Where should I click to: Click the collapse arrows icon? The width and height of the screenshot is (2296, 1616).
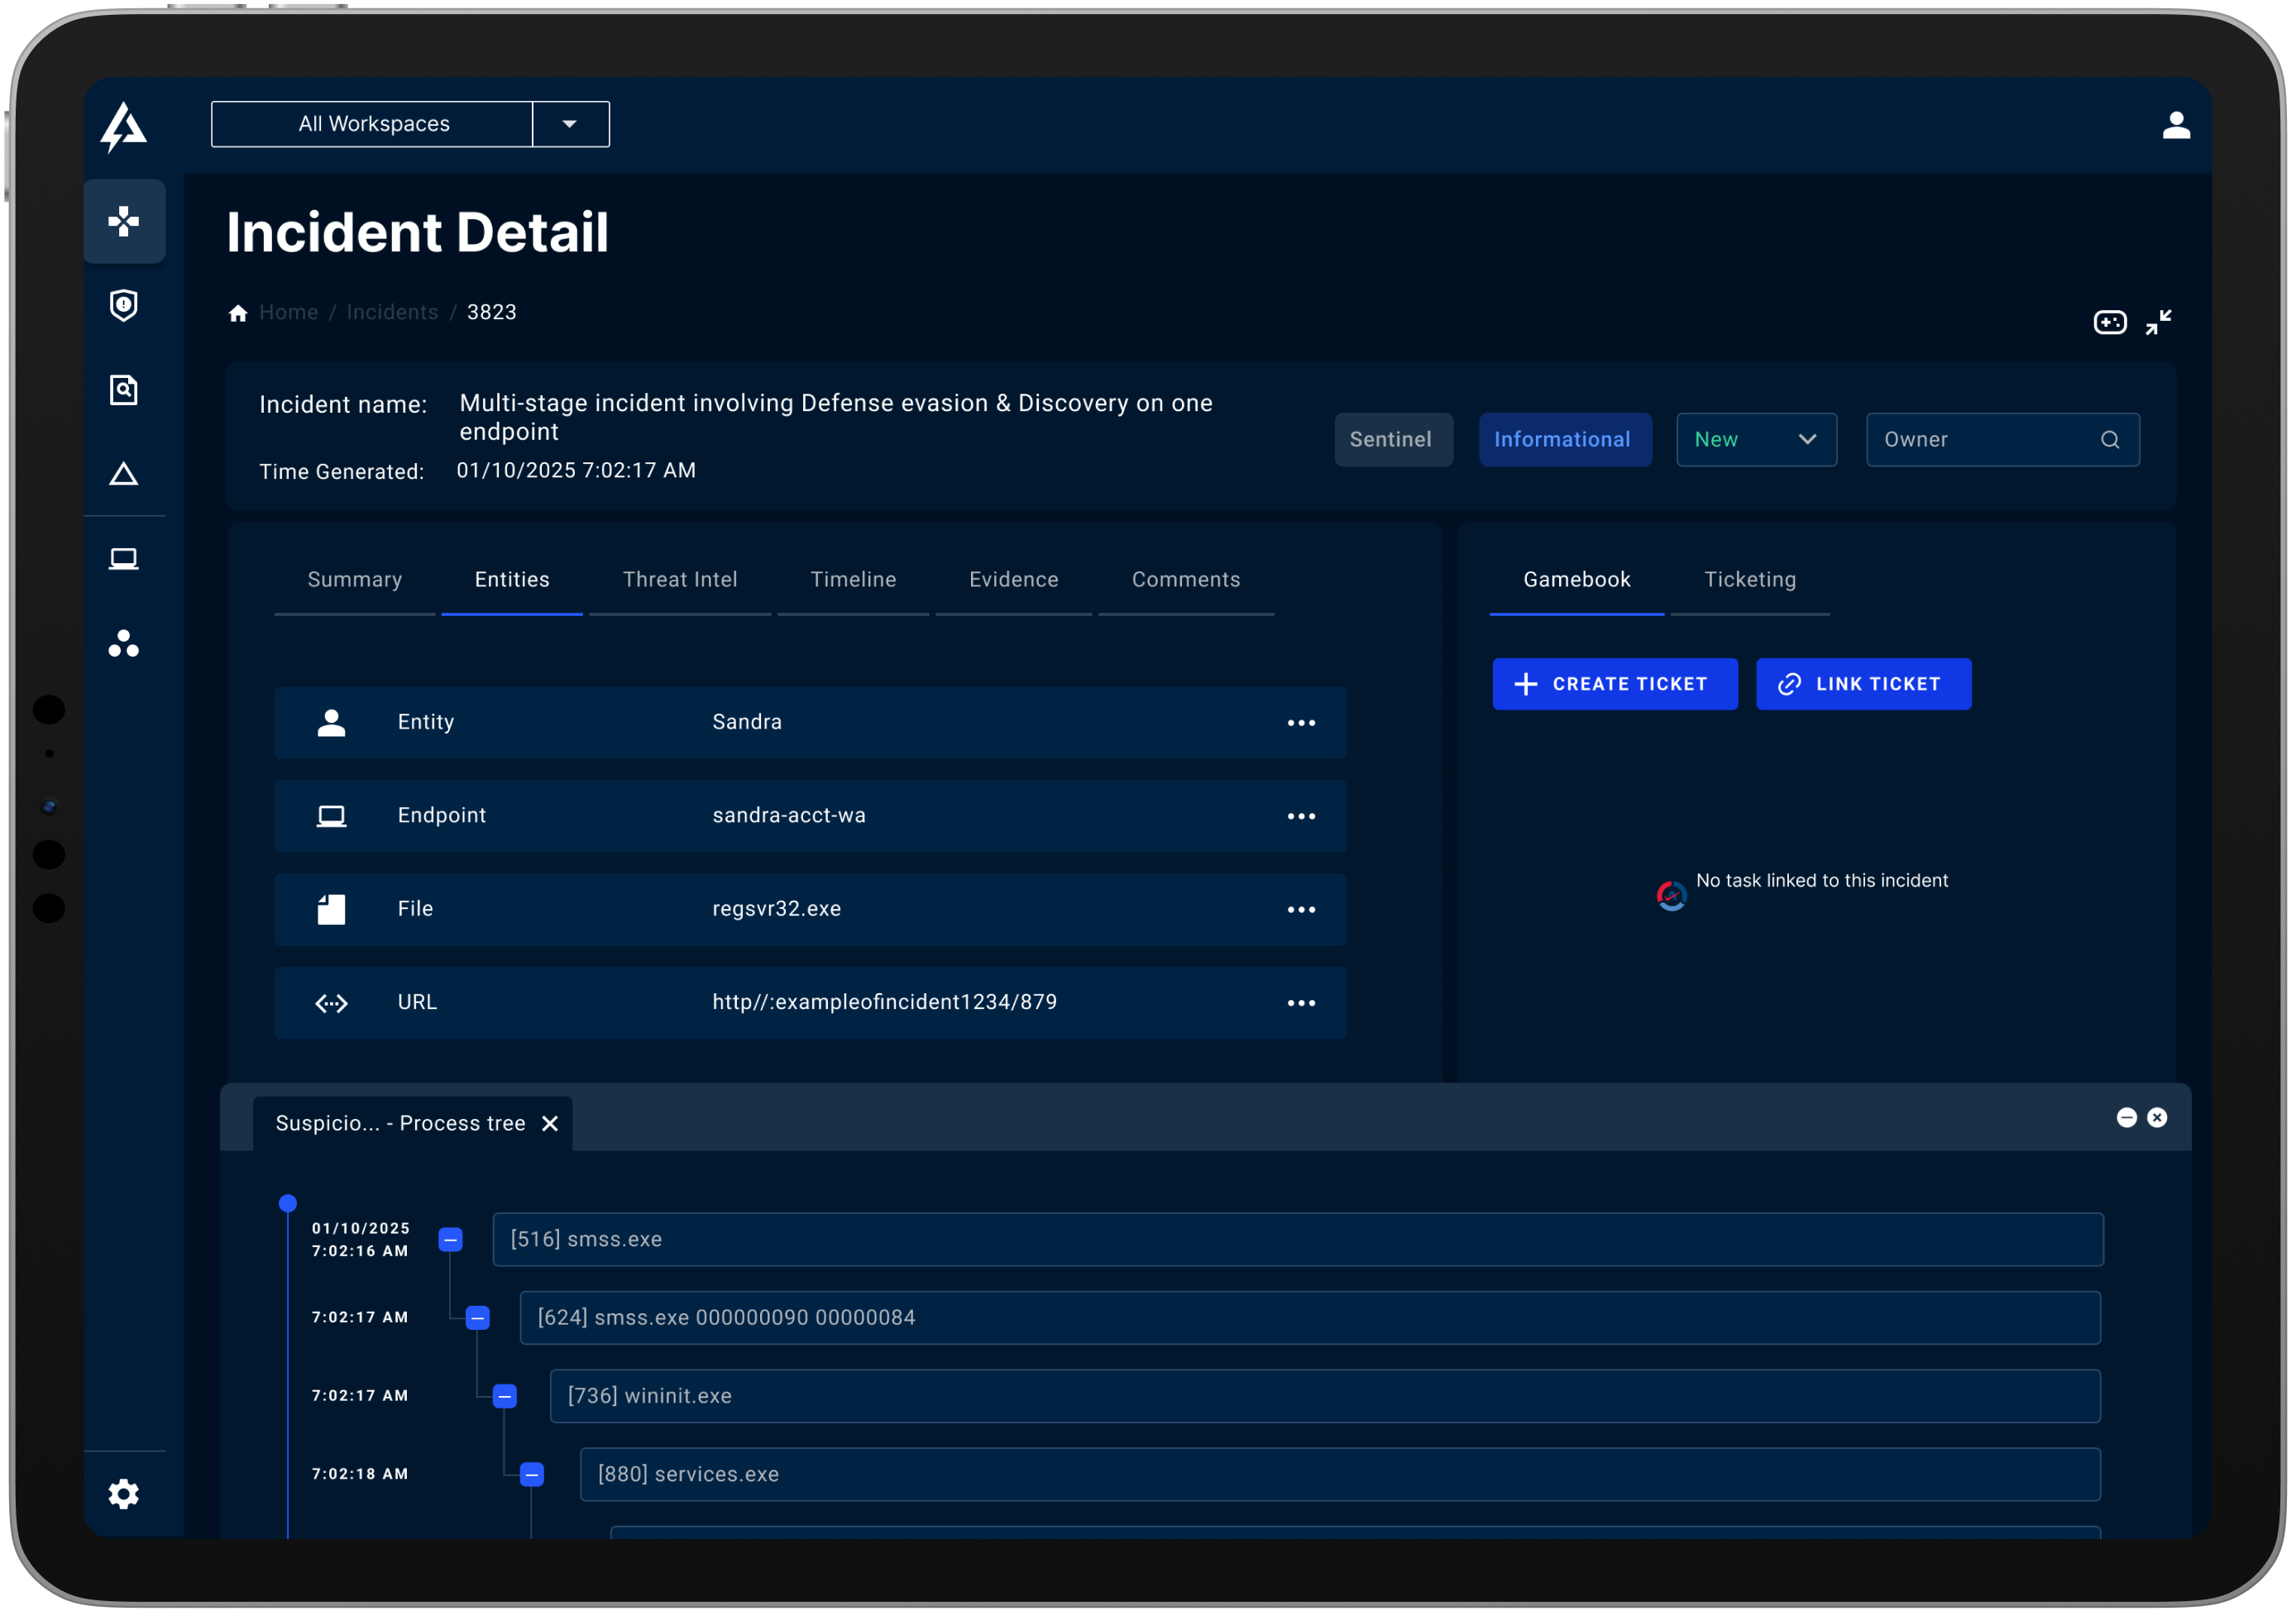click(2158, 322)
